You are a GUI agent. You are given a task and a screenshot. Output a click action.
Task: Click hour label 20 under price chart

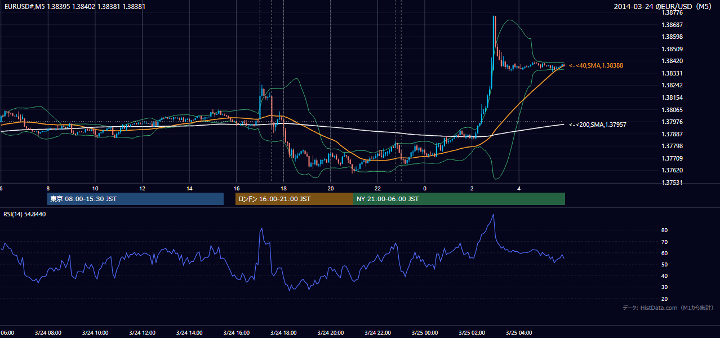(x=331, y=188)
